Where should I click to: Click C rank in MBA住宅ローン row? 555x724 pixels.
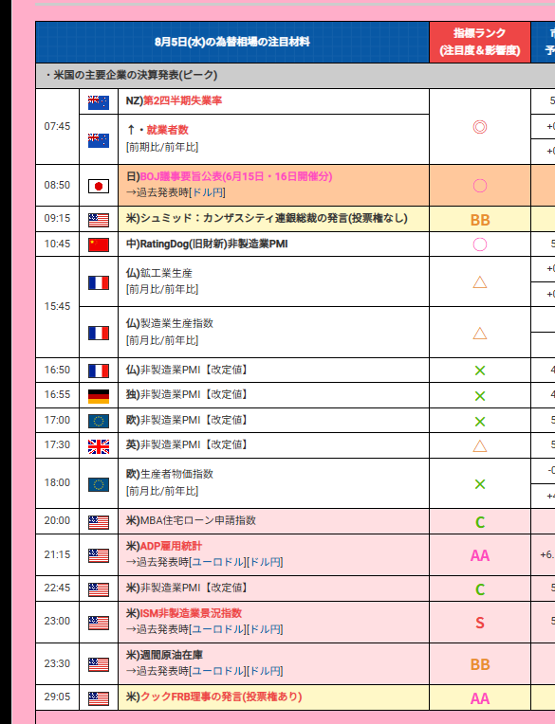pos(480,522)
